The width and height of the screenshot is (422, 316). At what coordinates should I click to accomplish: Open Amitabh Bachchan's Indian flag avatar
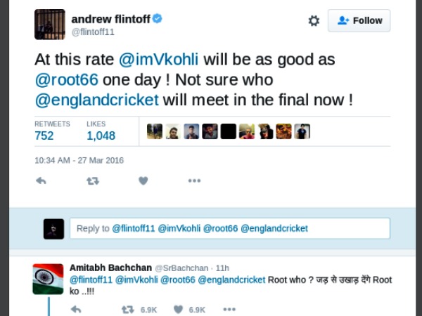point(49,279)
